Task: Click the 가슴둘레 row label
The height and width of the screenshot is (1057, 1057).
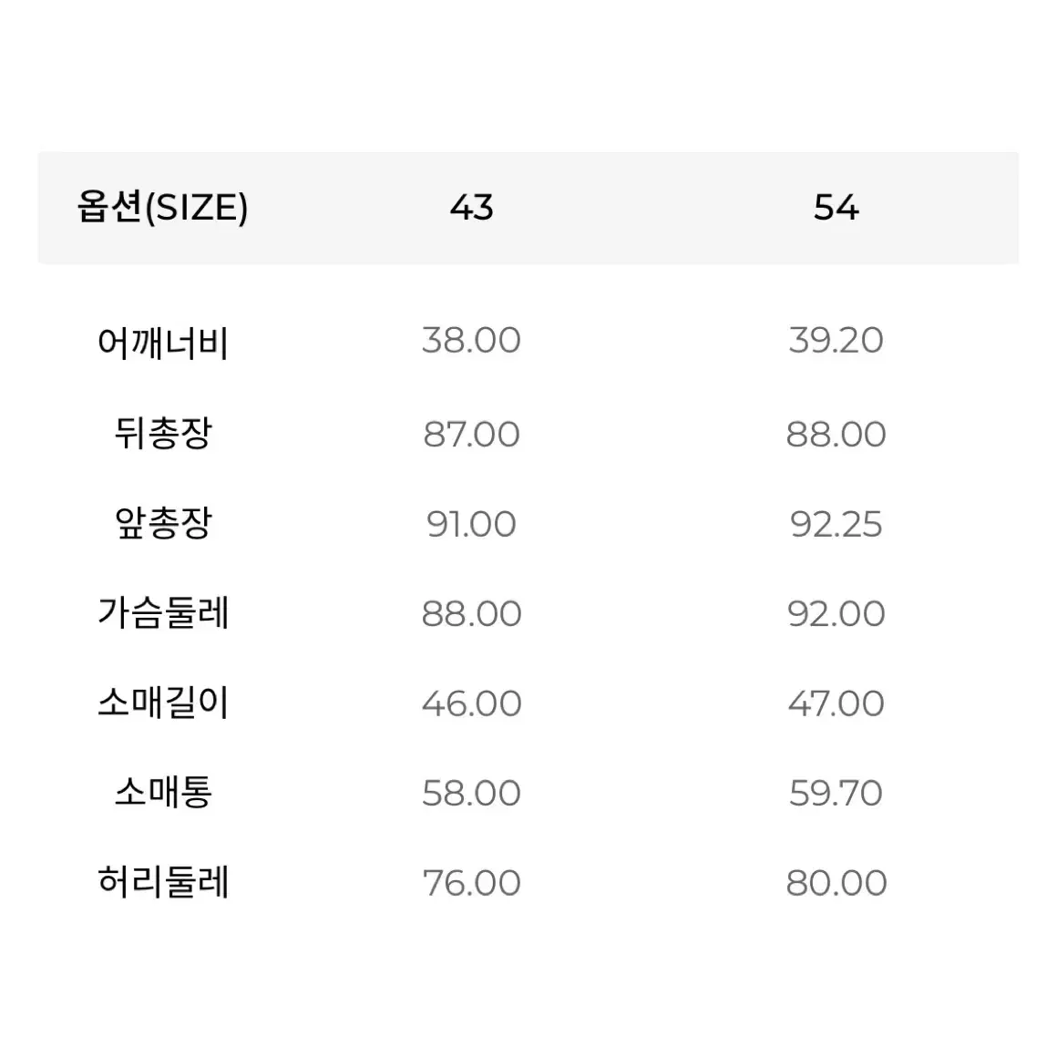Action: [163, 613]
